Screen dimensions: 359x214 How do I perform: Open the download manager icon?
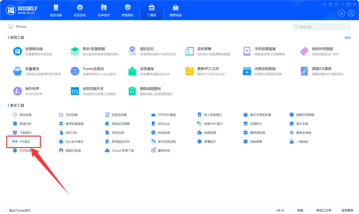click(x=341, y=13)
